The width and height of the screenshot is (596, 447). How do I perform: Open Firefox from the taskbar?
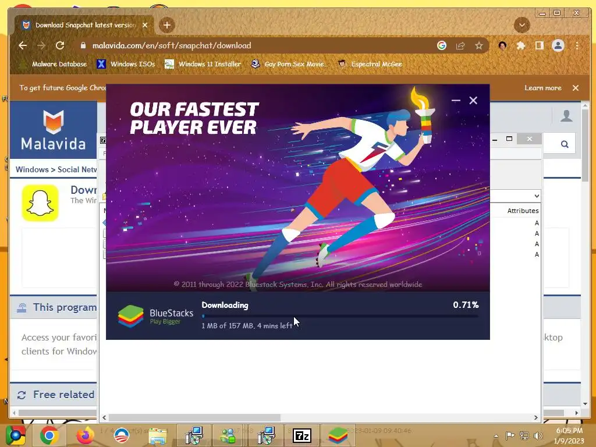(x=85, y=435)
